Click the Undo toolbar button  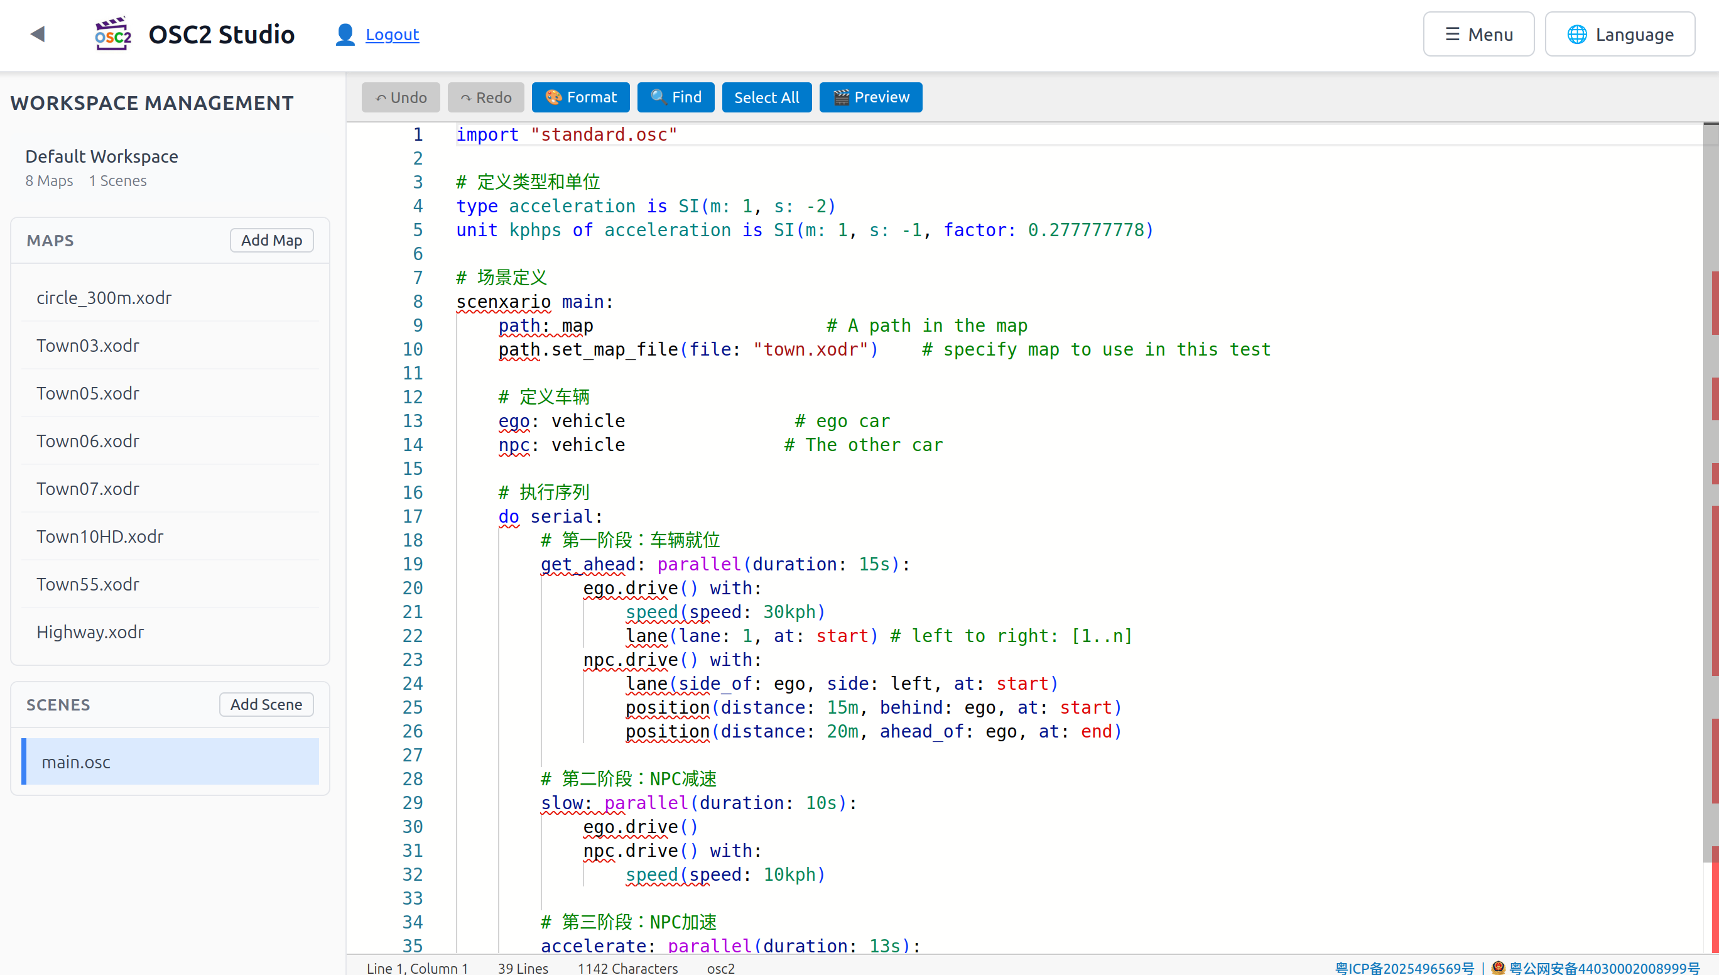tap(400, 97)
